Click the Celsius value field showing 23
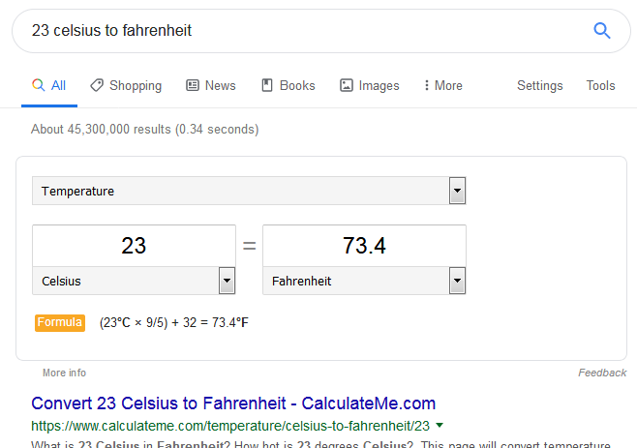637x448 pixels. [x=134, y=246]
